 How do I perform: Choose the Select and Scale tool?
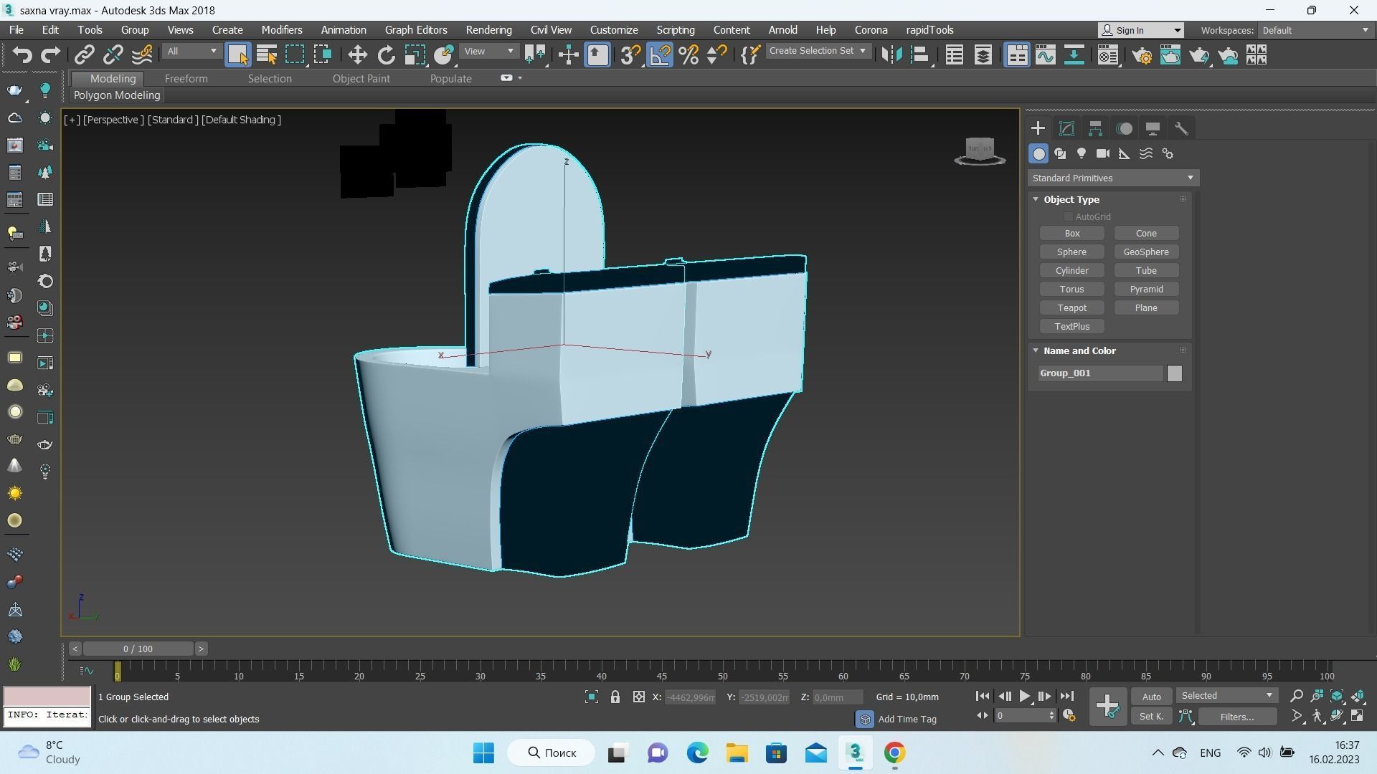415,55
